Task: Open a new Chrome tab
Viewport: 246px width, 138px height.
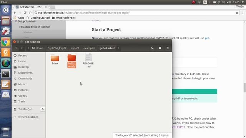Action: [x=52, y=7]
